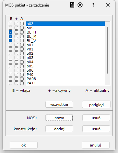Create a new MOS with nowa button
The image size is (118, 153).
[59, 118]
